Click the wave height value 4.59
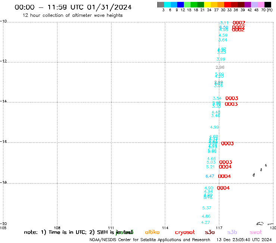Screen dimensions: 276x243 point(223,35)
